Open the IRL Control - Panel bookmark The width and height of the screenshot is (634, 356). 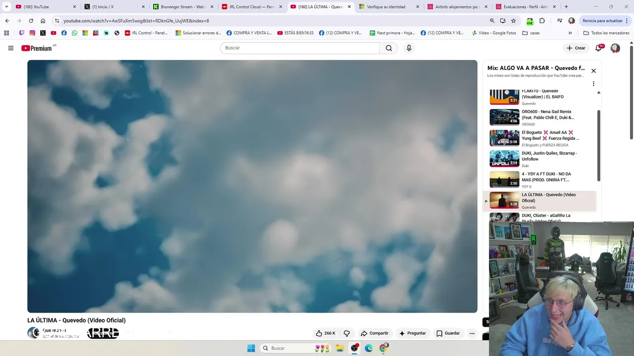pyautogui.click(x=146, y=33)
